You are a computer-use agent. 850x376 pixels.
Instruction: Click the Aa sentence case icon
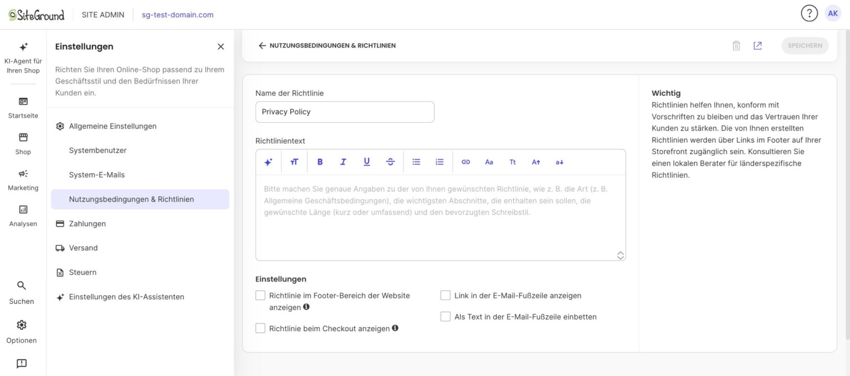click(489, 162)
